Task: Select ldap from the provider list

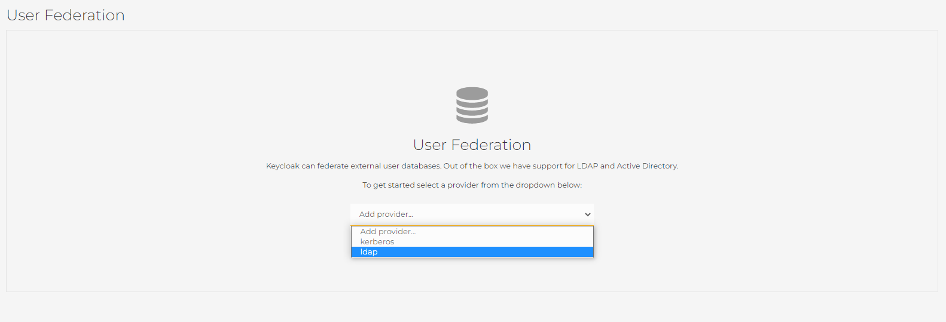Action: pos(472,252)
